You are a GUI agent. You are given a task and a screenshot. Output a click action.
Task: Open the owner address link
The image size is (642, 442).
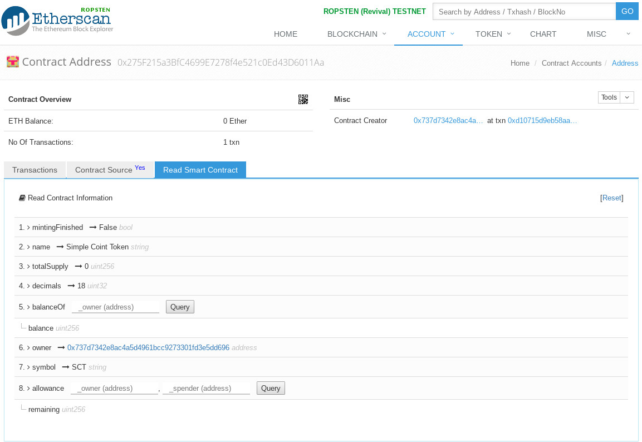point(148,348)
